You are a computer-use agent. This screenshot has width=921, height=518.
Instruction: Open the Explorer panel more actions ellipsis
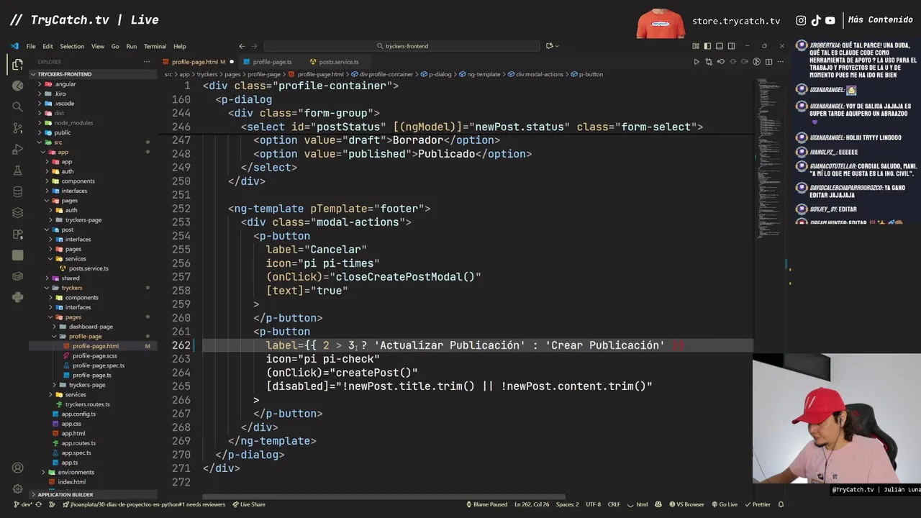point(147,62)
